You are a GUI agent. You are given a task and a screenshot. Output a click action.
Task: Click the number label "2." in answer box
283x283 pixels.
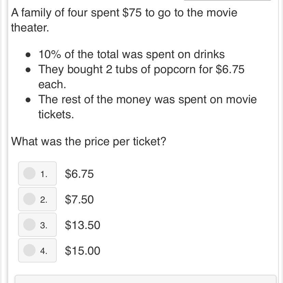point(43,200)
